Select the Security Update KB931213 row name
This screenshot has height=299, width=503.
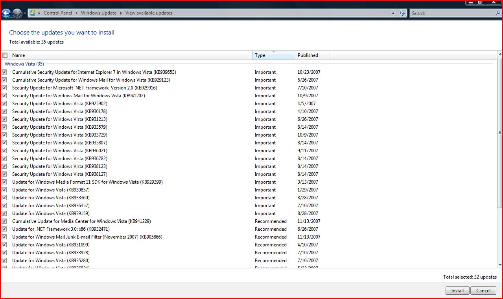point(60,119)
